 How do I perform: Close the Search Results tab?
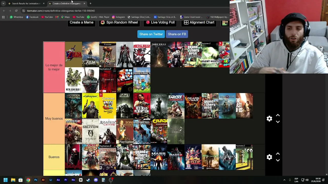44,4
